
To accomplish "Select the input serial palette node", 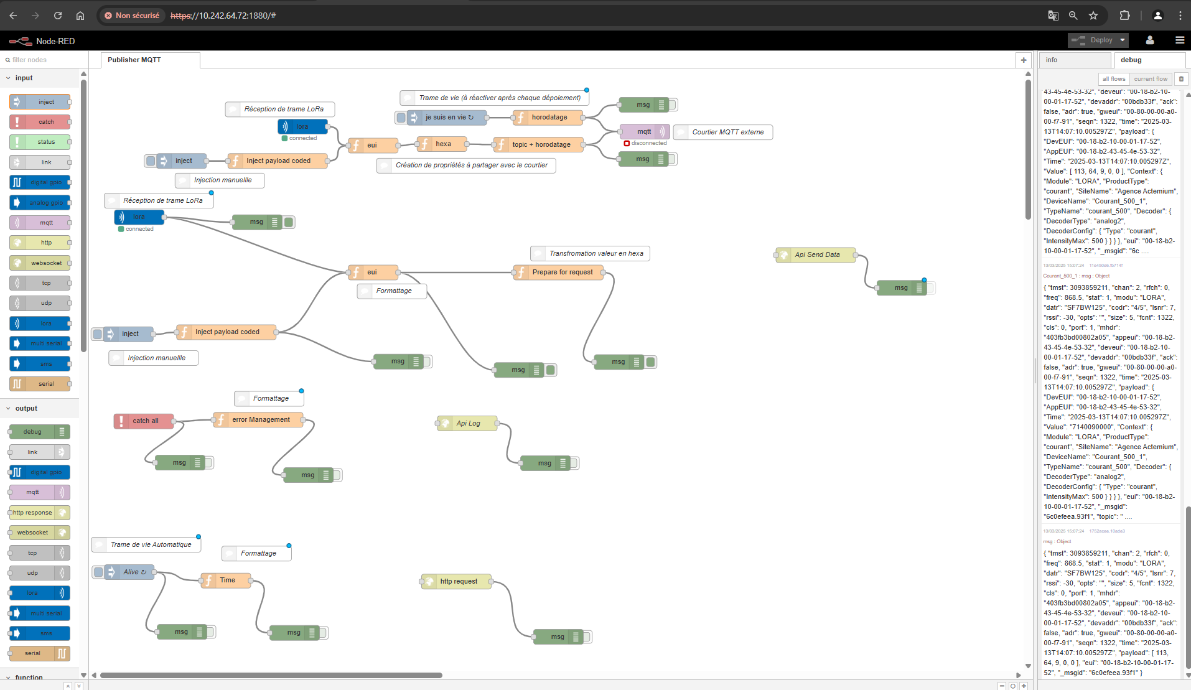I will click(40, 384).
